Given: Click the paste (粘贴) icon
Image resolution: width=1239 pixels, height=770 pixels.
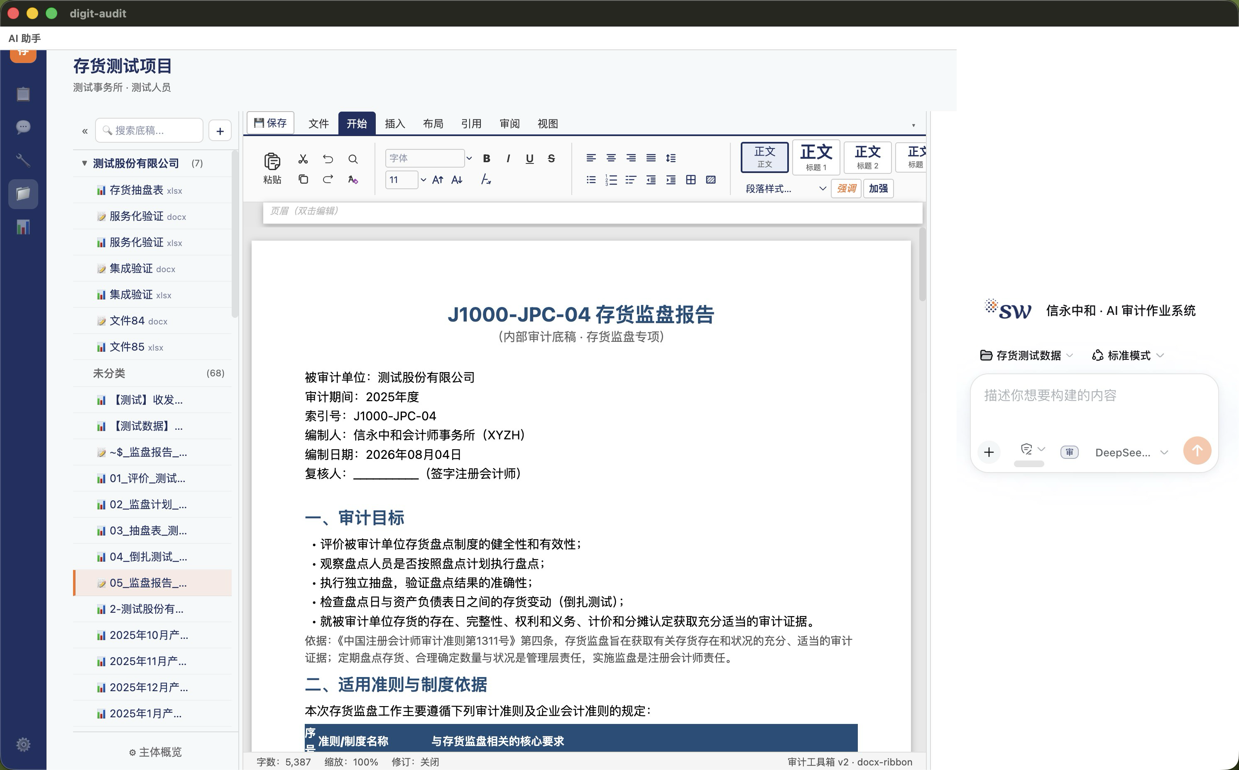Looking at the screenshot, I should point(272,162).
